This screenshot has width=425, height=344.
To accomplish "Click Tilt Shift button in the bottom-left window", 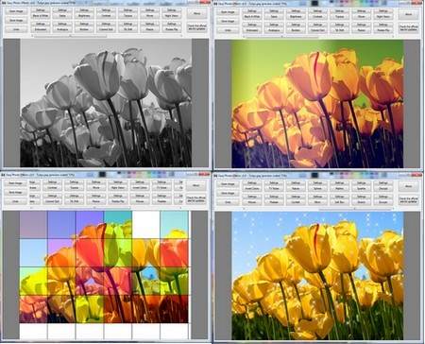I will tap(75, 201).
